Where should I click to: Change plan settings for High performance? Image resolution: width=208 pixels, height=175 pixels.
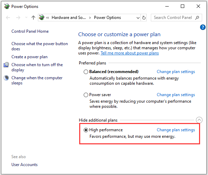176,130
